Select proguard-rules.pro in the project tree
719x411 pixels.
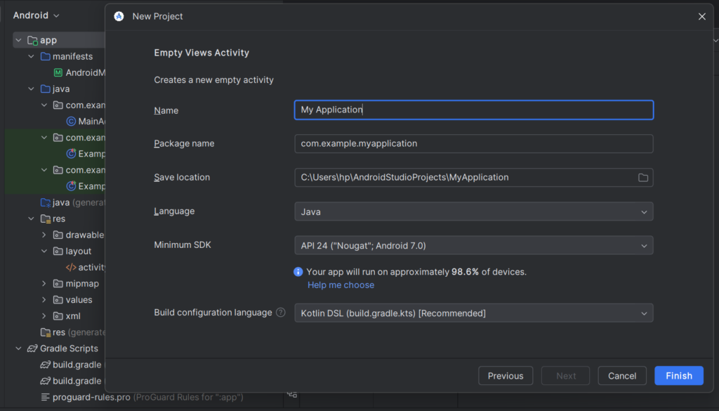[142, 397]
